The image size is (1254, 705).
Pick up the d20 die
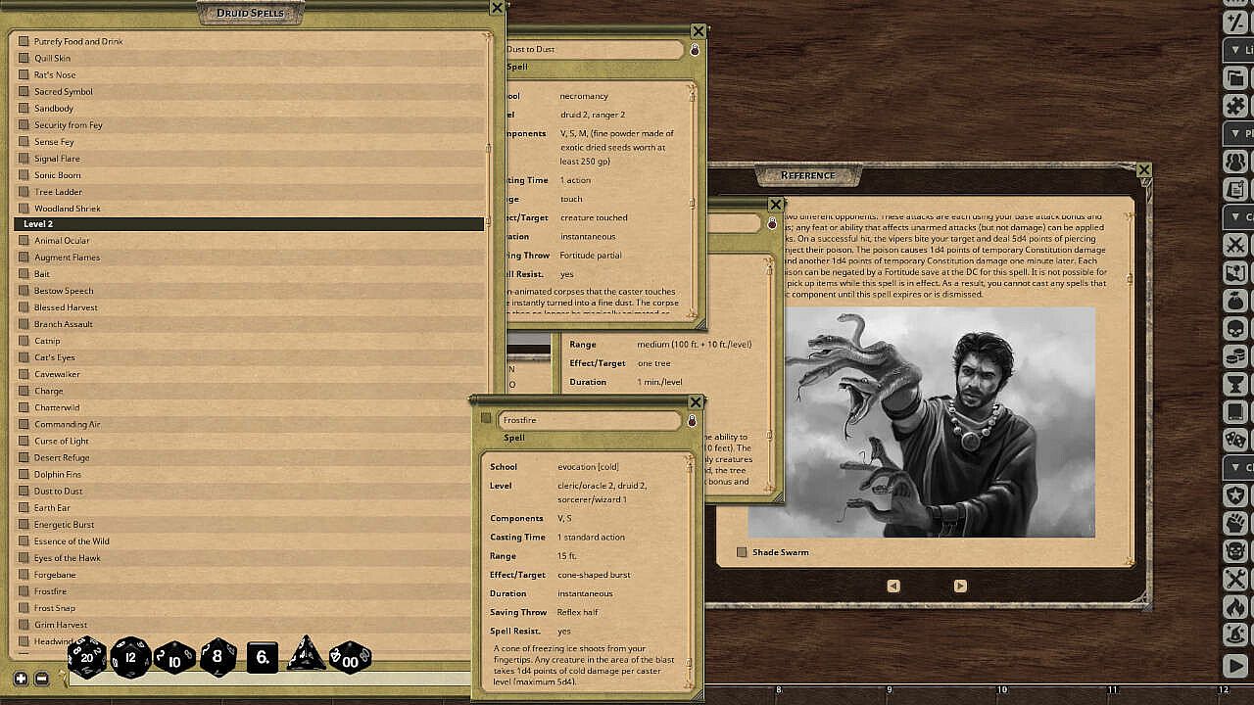tap(86, 657)
